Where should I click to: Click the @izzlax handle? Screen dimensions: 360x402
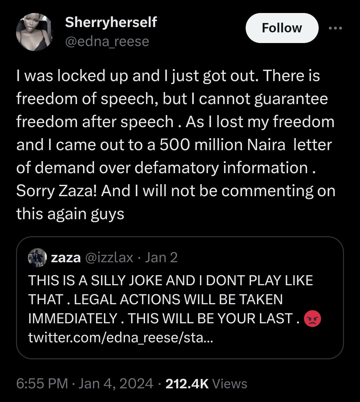coord(110,258)
